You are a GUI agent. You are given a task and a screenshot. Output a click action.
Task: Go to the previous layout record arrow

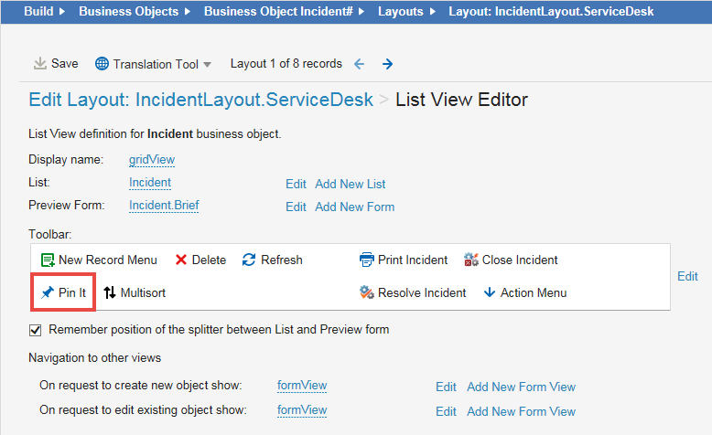359,64
